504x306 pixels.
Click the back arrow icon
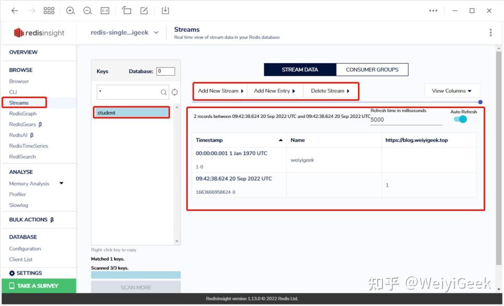pos(15,10)
